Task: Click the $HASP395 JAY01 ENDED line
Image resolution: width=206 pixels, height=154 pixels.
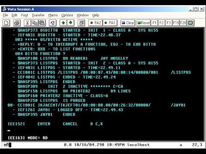Action: 44,115
